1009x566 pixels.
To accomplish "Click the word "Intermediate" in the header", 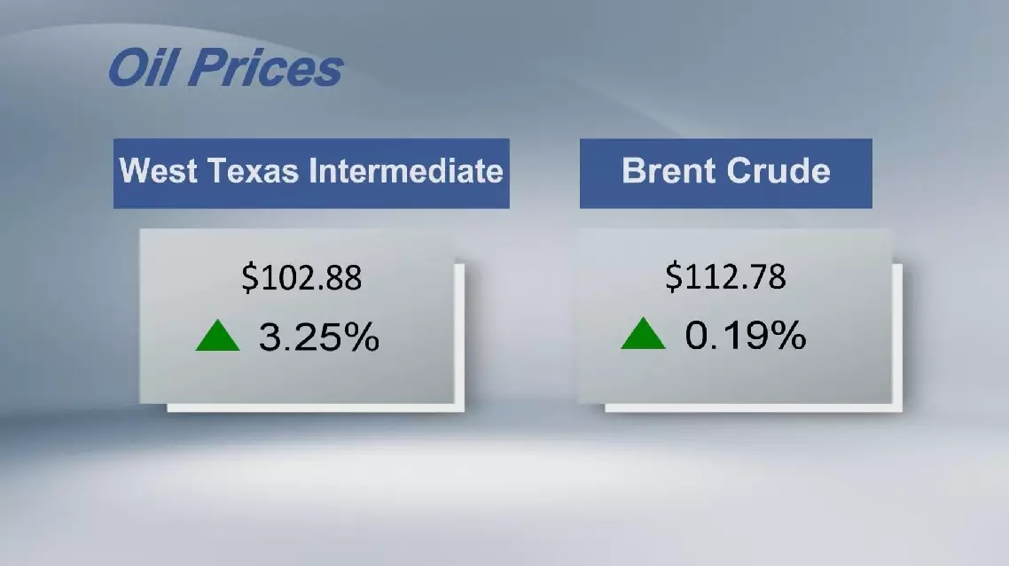I will click(x=407, y=170).
